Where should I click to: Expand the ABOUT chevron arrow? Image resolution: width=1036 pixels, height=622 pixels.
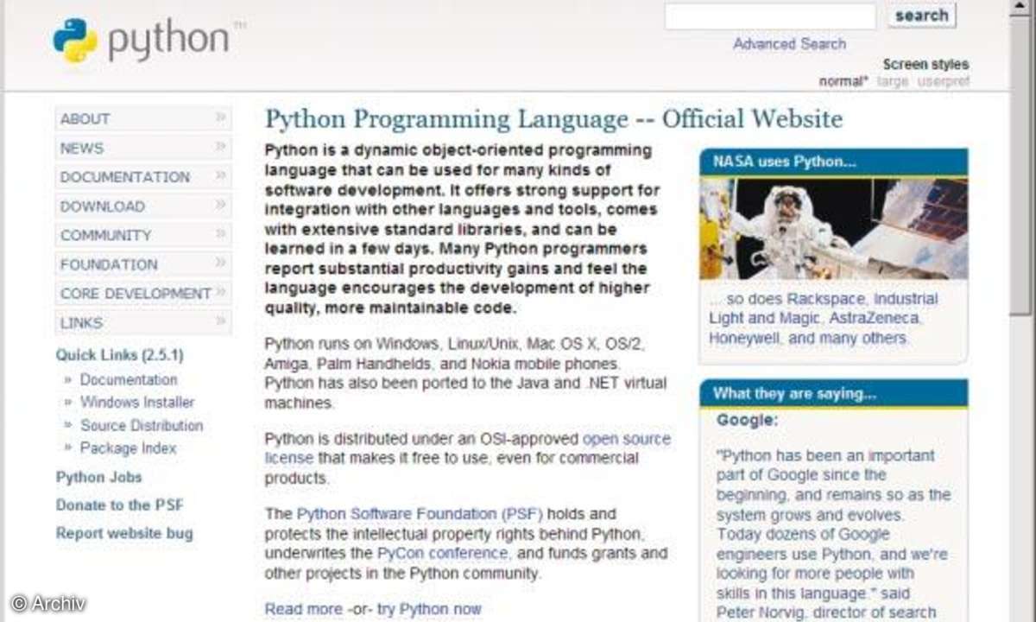click(221, 117)
